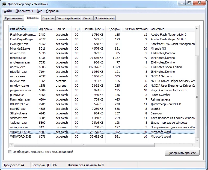Click the horizontal scrollbar left arrow

point(10,145)
